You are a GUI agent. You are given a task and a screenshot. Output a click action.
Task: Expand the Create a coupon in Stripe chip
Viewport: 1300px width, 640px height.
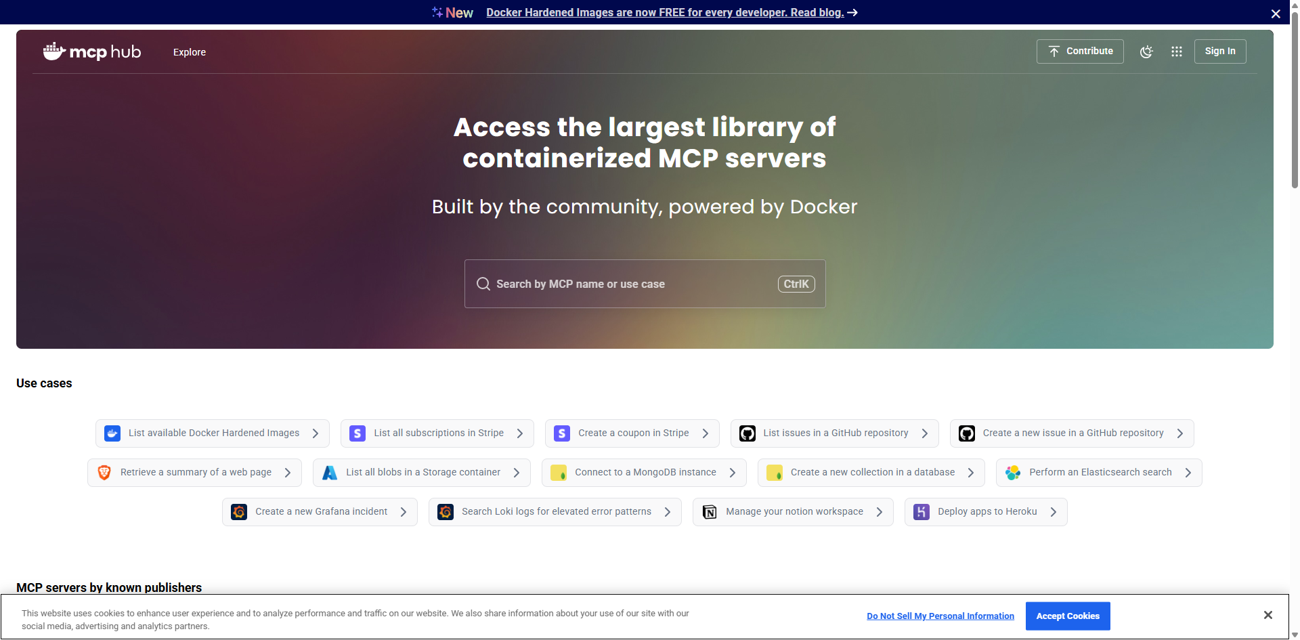pos(706,433)
